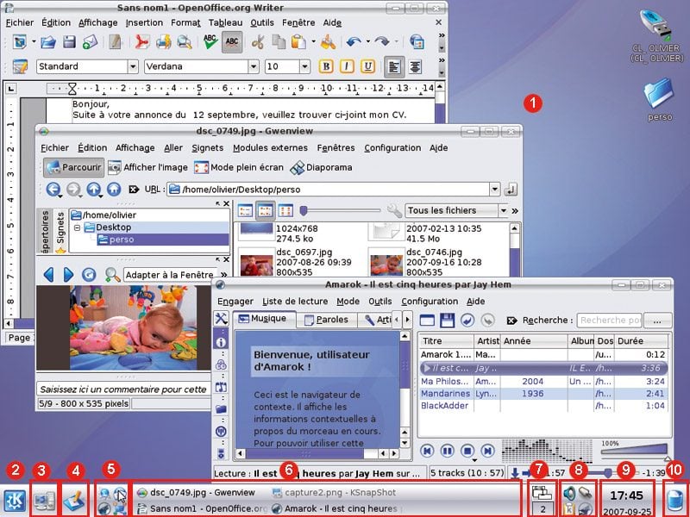Click the scissors Cut icon in Writer
The height and width of the screenshot is (517, 690).
(x=257, y=41)
